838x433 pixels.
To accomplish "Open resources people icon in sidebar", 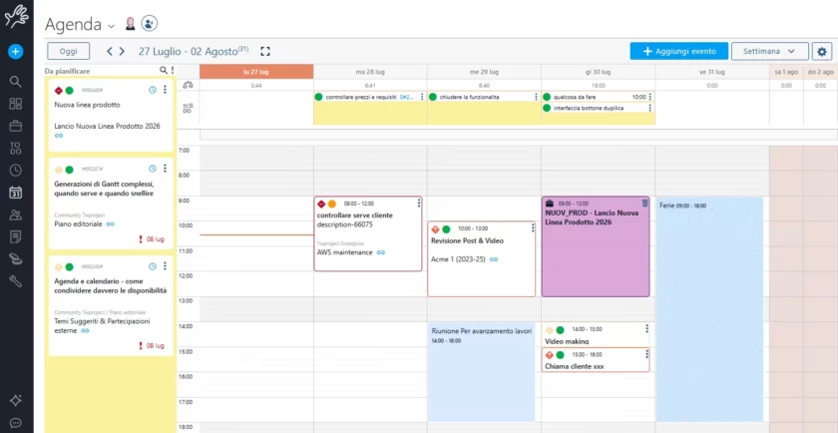I will (x=16, y=215).
